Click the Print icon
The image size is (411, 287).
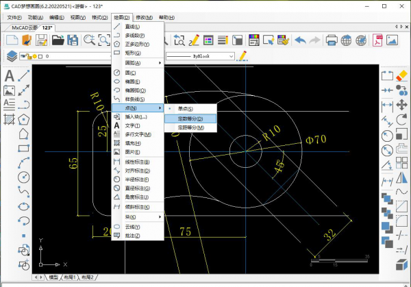point(332,40)
